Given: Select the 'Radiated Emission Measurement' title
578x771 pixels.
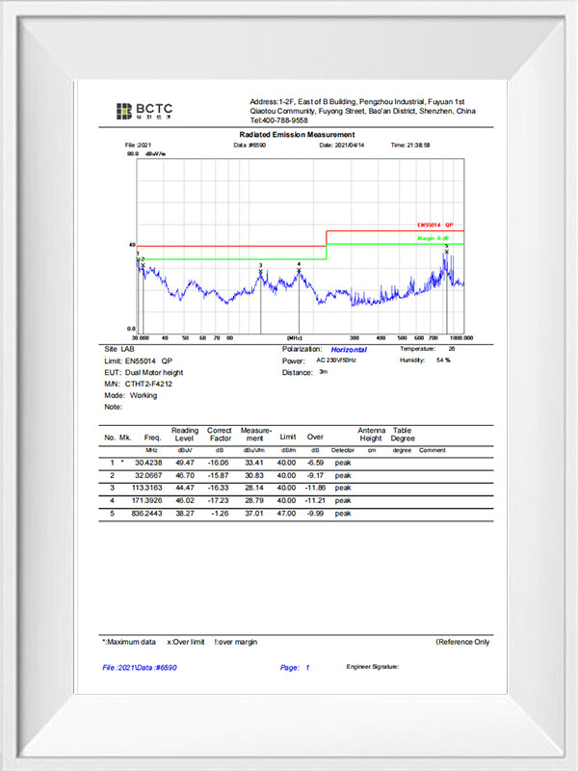Looking at the screenshot, I should click(297, 134).
